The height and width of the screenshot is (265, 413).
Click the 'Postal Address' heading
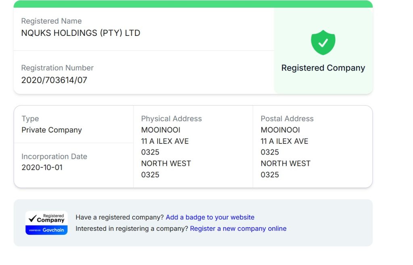tap(287, 119)
